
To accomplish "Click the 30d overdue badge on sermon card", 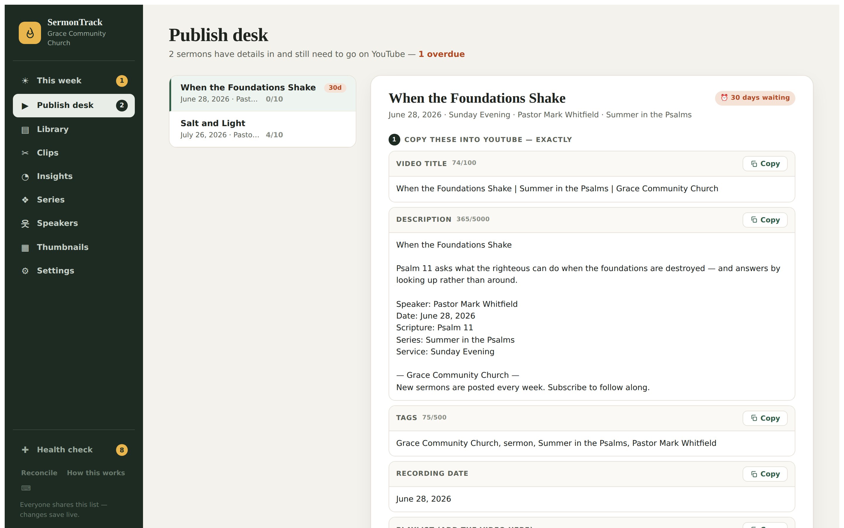I will click(335, 88).
